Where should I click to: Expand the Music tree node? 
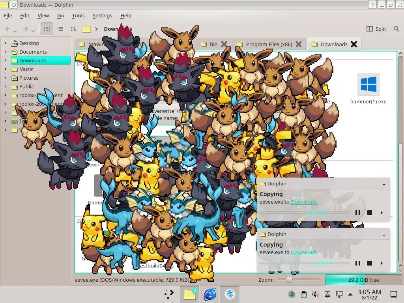[x=6, y=69]
